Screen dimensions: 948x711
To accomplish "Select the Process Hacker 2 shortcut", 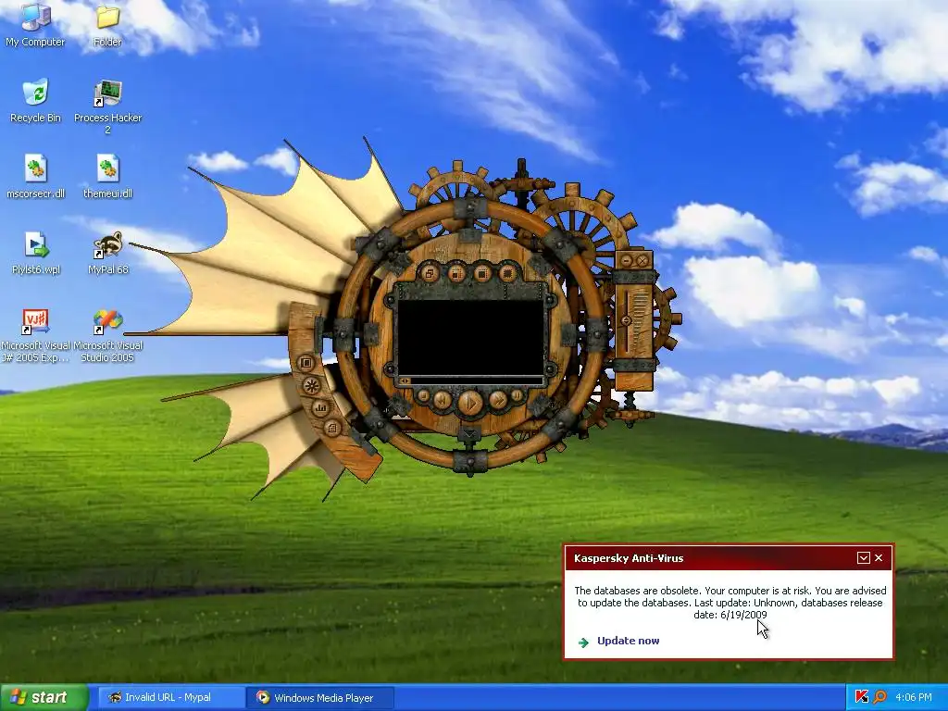I will pos(107,107).
